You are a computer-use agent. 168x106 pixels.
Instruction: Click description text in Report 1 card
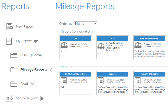pyautogui.click(x=113, y=89)
